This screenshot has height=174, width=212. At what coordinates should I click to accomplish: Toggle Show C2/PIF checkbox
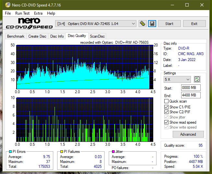tap(166, 112)
